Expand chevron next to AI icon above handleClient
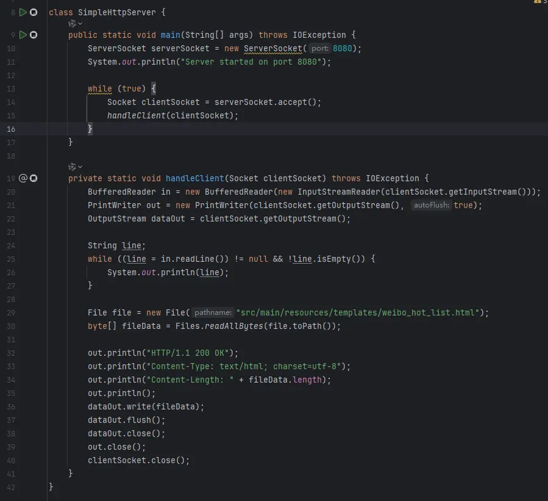Image resolution: width=548 pixels, height=501 pixels. point(80,167)
